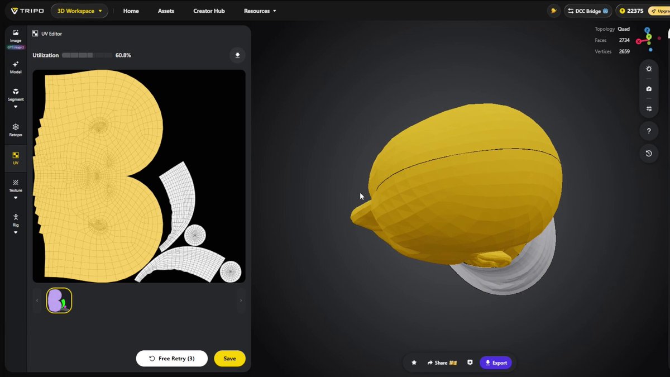Go to the Assets tab
Viewport: 670px width, 377px height.
166,11
